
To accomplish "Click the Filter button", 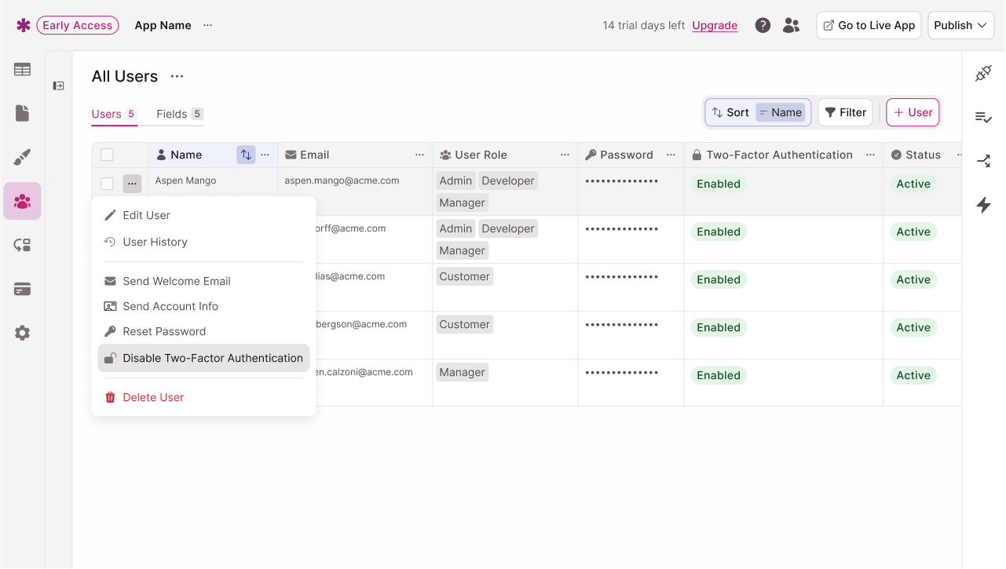I will (x=845, y=112).
